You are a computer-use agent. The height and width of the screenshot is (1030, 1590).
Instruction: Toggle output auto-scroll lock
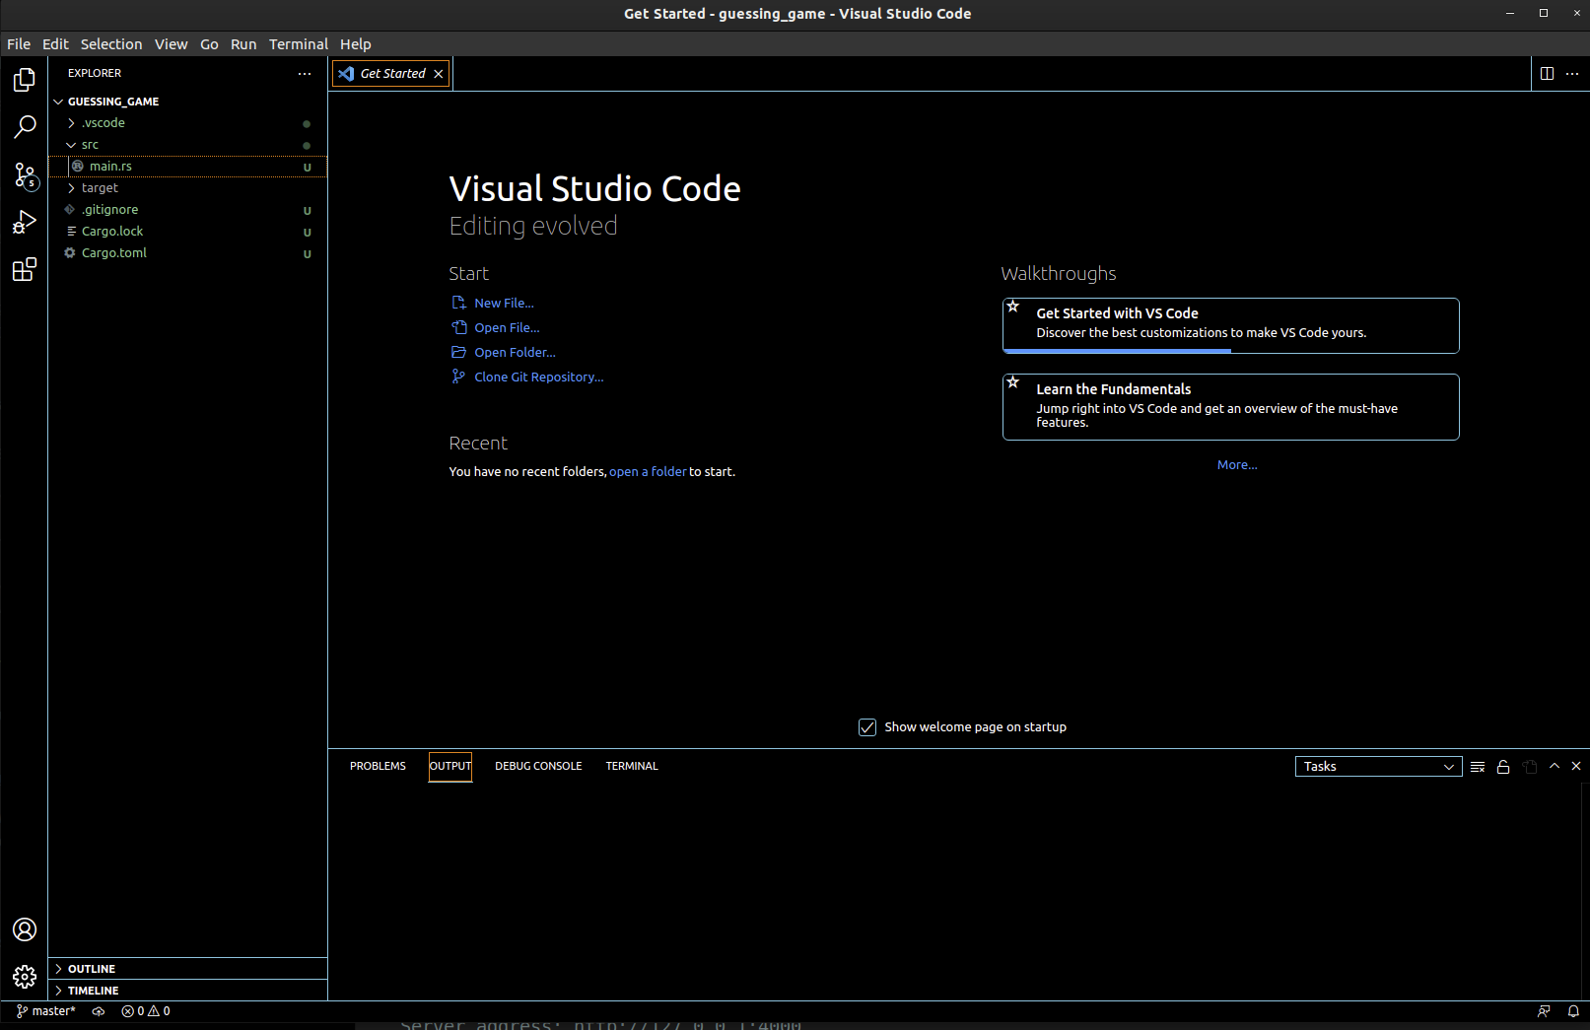pos(1503,767)
